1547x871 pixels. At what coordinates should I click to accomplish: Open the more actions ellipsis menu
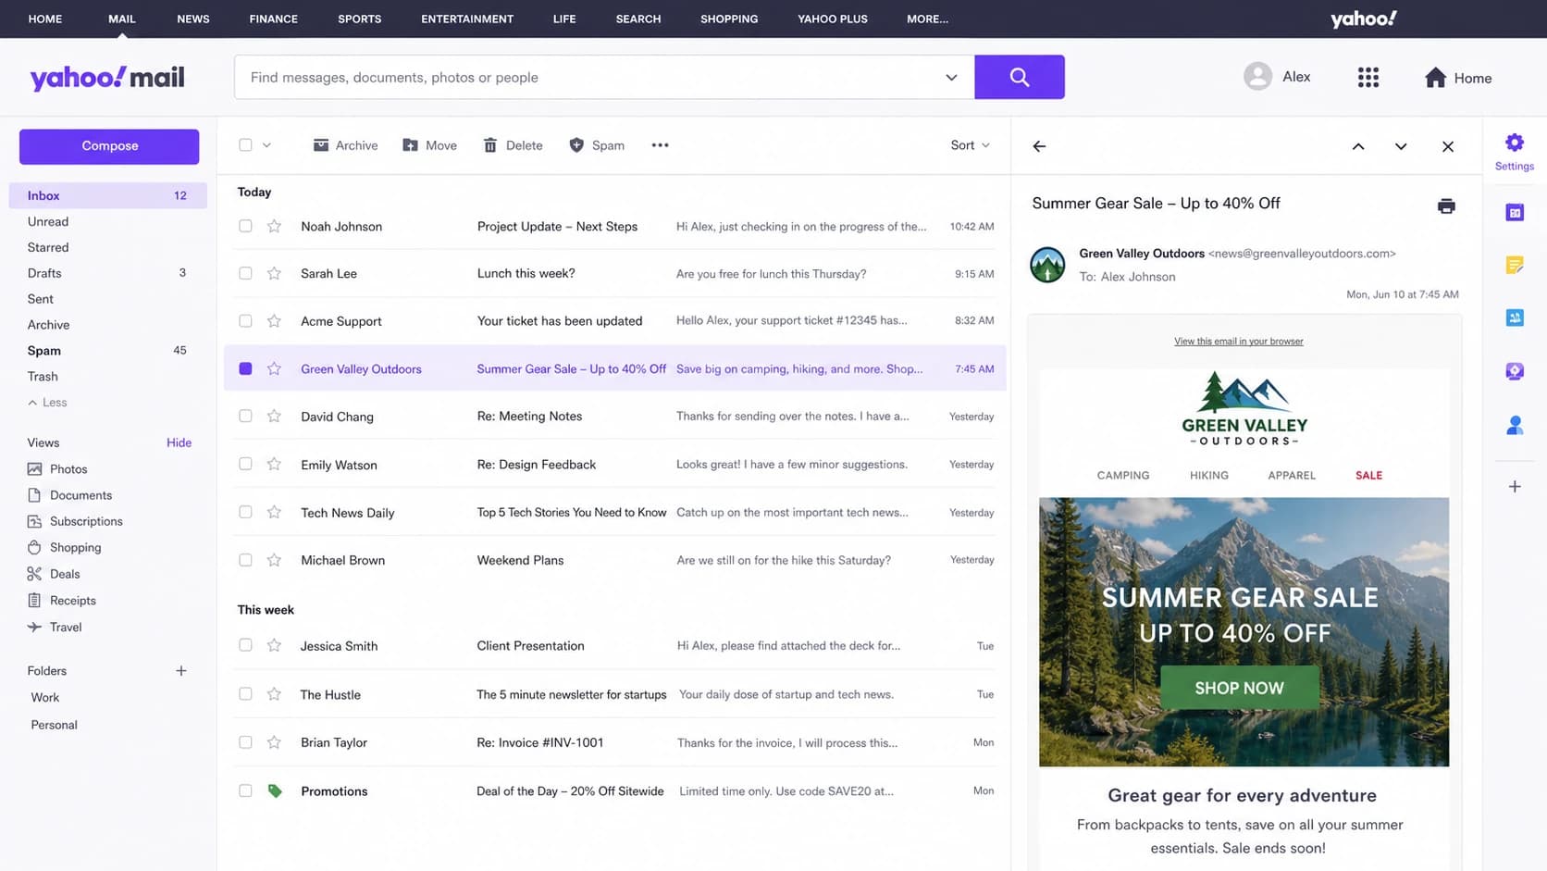(660, 145)
